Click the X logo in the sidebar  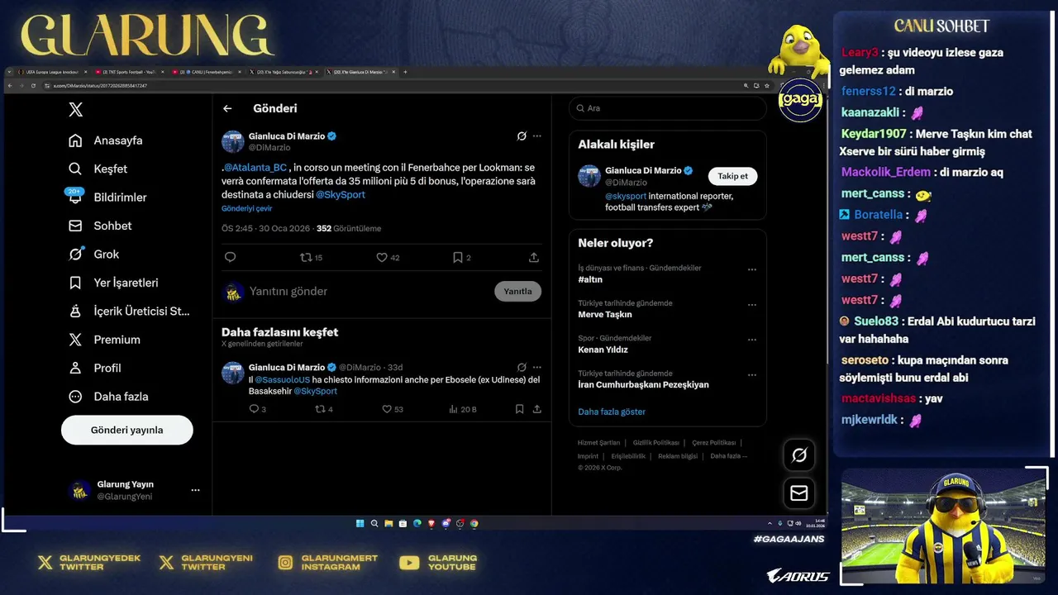tap(75, 109)
